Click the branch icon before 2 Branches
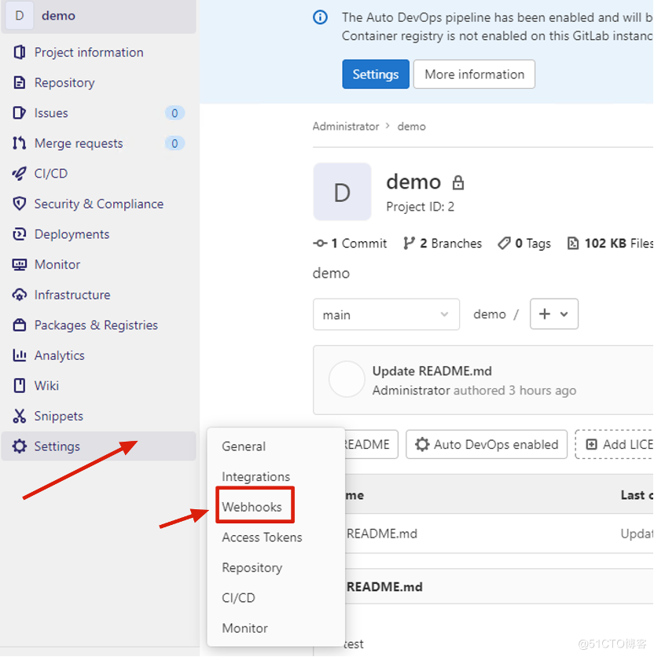The width and height of the screenshot is (654, 657). [x=410, y=243]
